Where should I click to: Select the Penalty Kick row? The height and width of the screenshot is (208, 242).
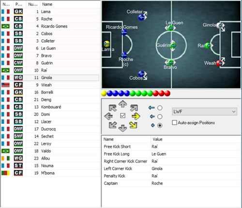[x=171, y=176]
